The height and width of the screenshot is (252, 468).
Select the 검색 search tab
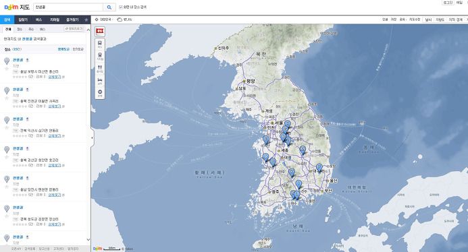(x=7, y=20)
